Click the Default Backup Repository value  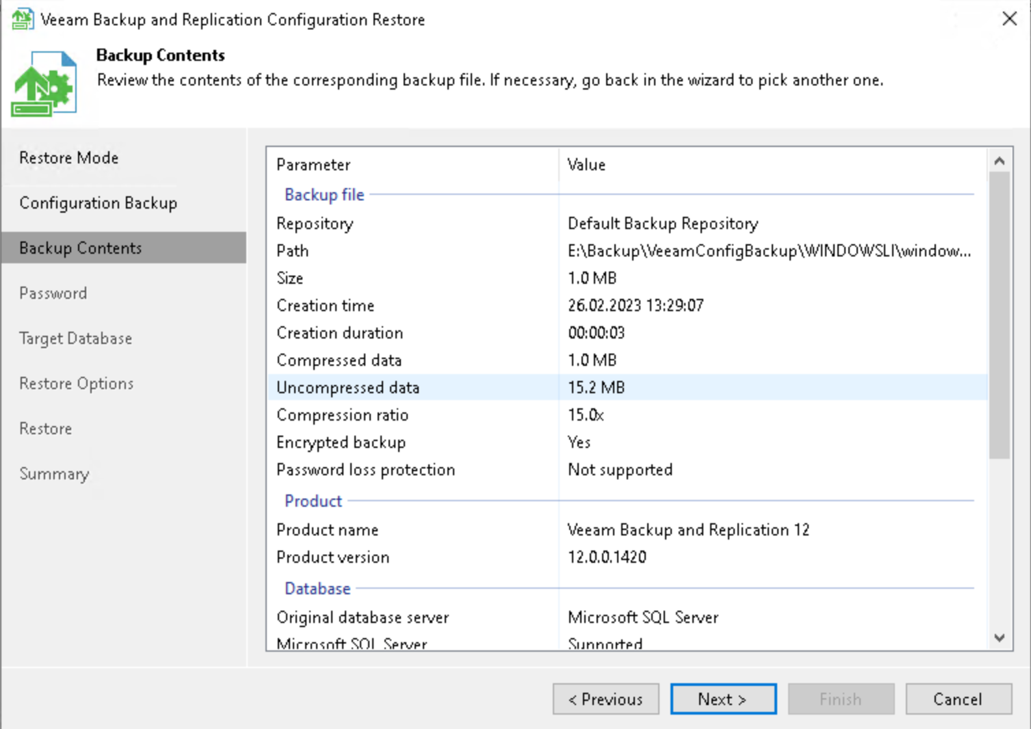(663, 224)
